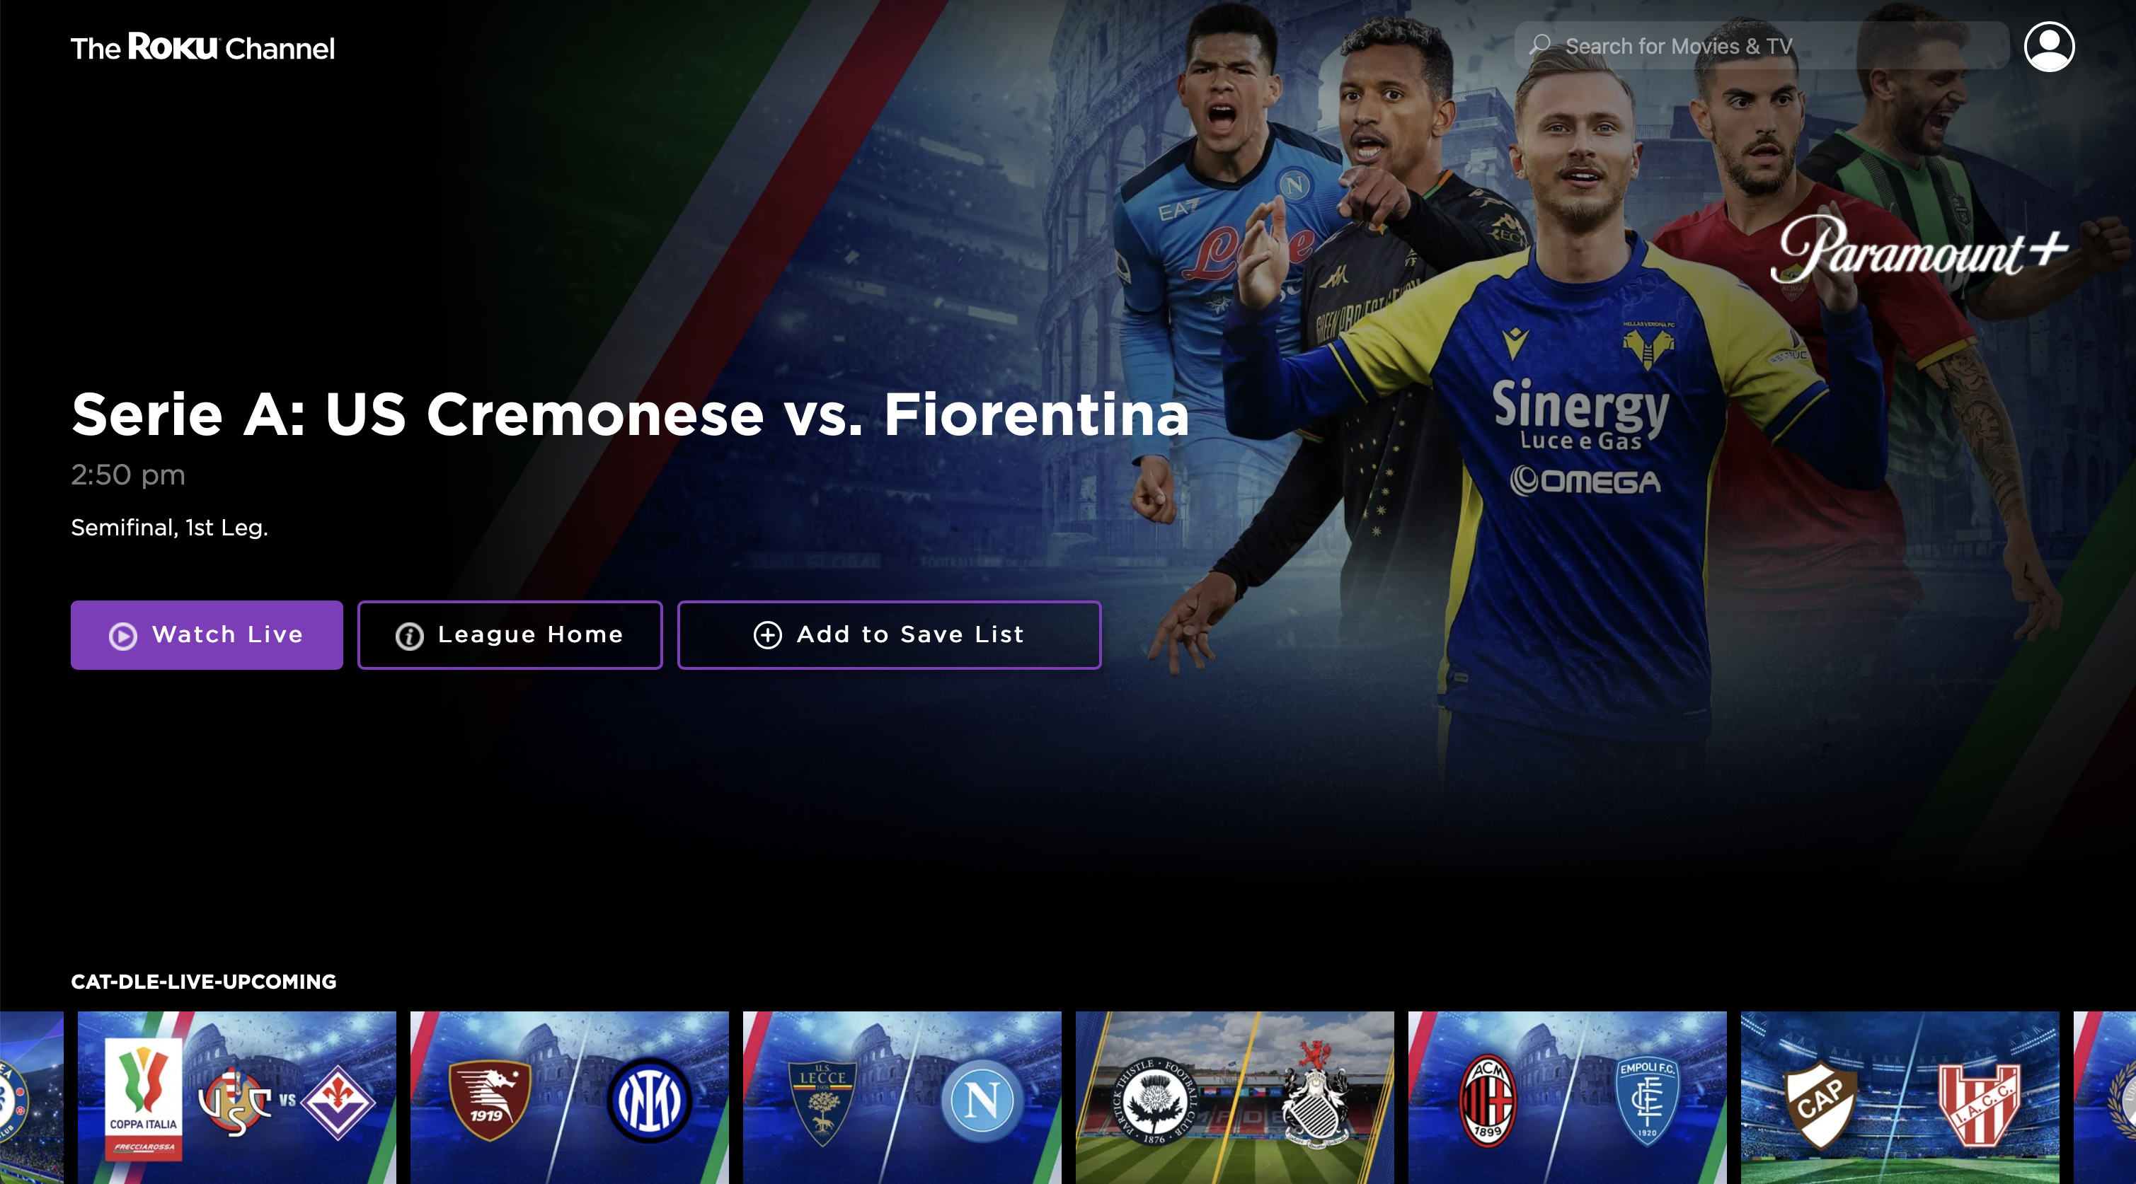Click the Watch Live button
The image size is (2136, 1184).
tap(207, 634)
